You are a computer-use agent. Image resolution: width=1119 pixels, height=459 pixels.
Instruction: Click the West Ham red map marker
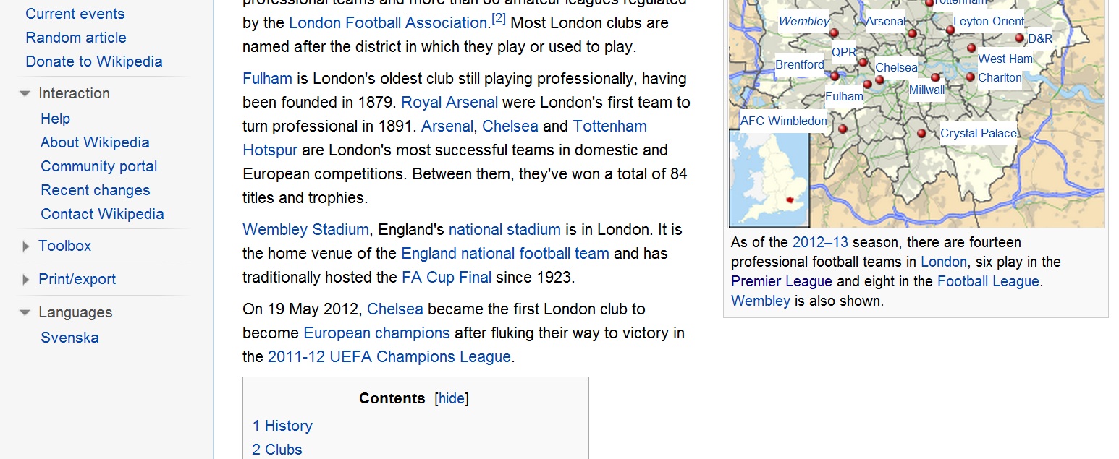[x=971, y=48]
